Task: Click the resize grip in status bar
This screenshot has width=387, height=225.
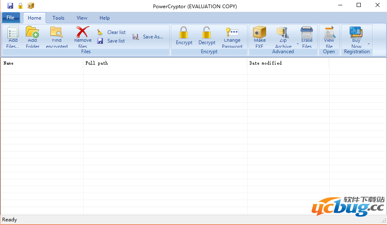Action: tap(384, 221)
